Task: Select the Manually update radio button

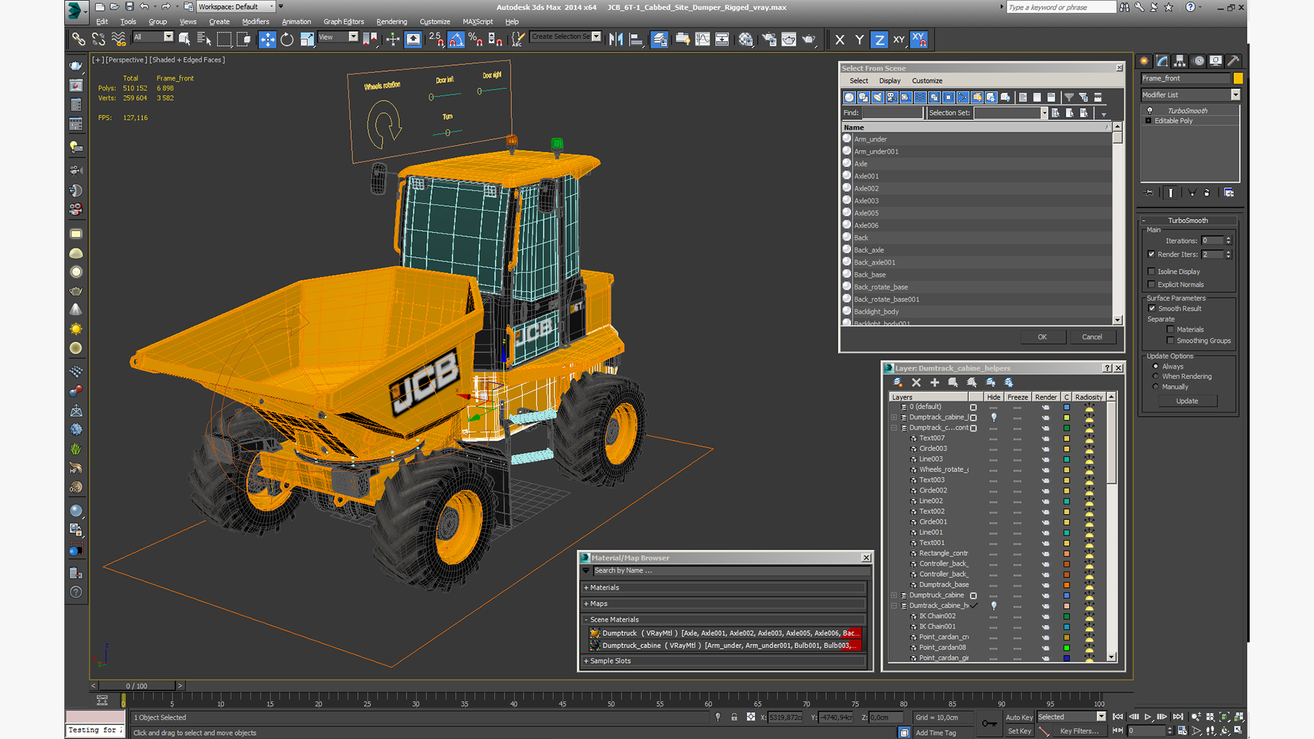Action: pyautogui.click(x=1156, y=387)
